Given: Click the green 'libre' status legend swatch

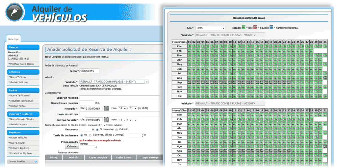Looking at the screenshot, I should pyautogui.click(x=244, y=27).
